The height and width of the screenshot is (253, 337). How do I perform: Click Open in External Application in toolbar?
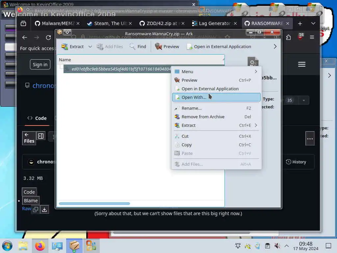click(219, 46)
